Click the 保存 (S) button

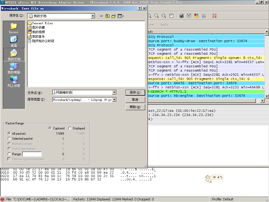[135, 93]
